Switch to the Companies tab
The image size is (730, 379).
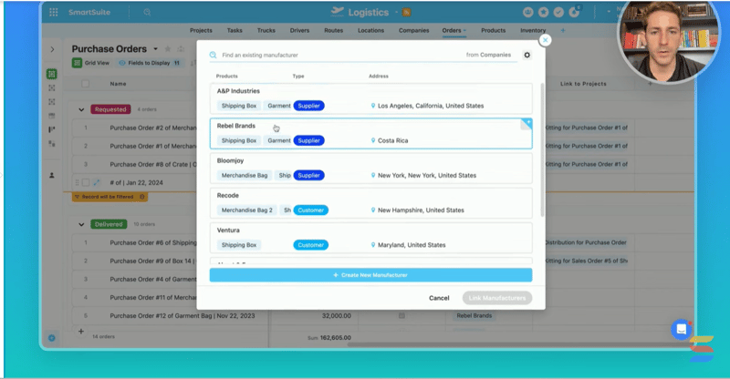(414, 31)
